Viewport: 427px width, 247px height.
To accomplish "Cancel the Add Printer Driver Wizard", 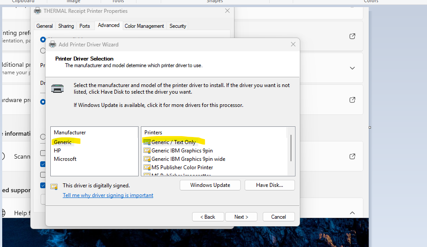I will 279,217.
